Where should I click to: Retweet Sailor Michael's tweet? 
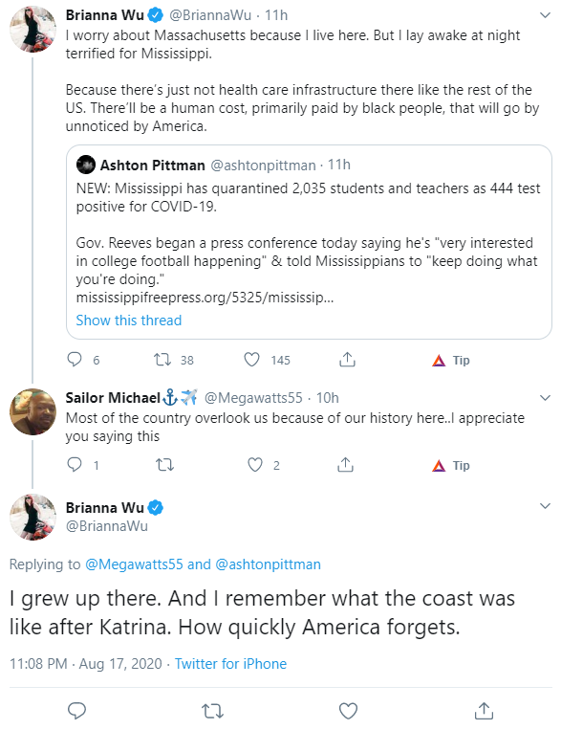coord(164,465)
